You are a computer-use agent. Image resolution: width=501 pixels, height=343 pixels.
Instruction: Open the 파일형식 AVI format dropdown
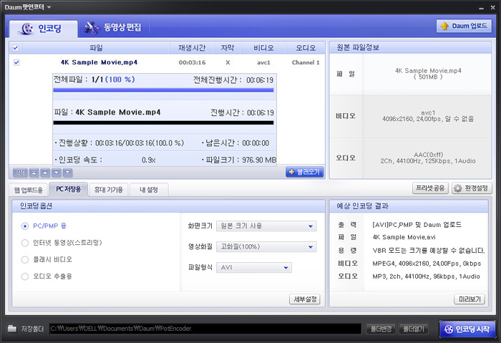254,268
